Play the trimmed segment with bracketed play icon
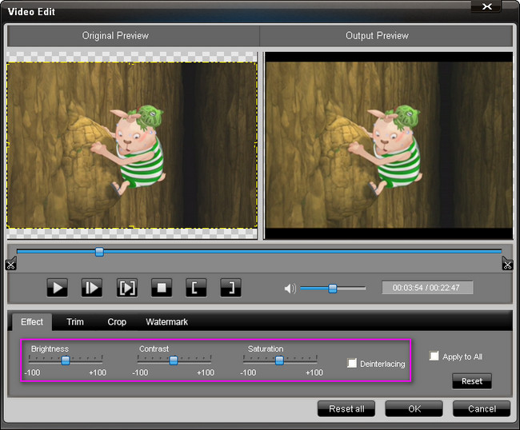The image size is (520, 430). click(x=127, y=288)
